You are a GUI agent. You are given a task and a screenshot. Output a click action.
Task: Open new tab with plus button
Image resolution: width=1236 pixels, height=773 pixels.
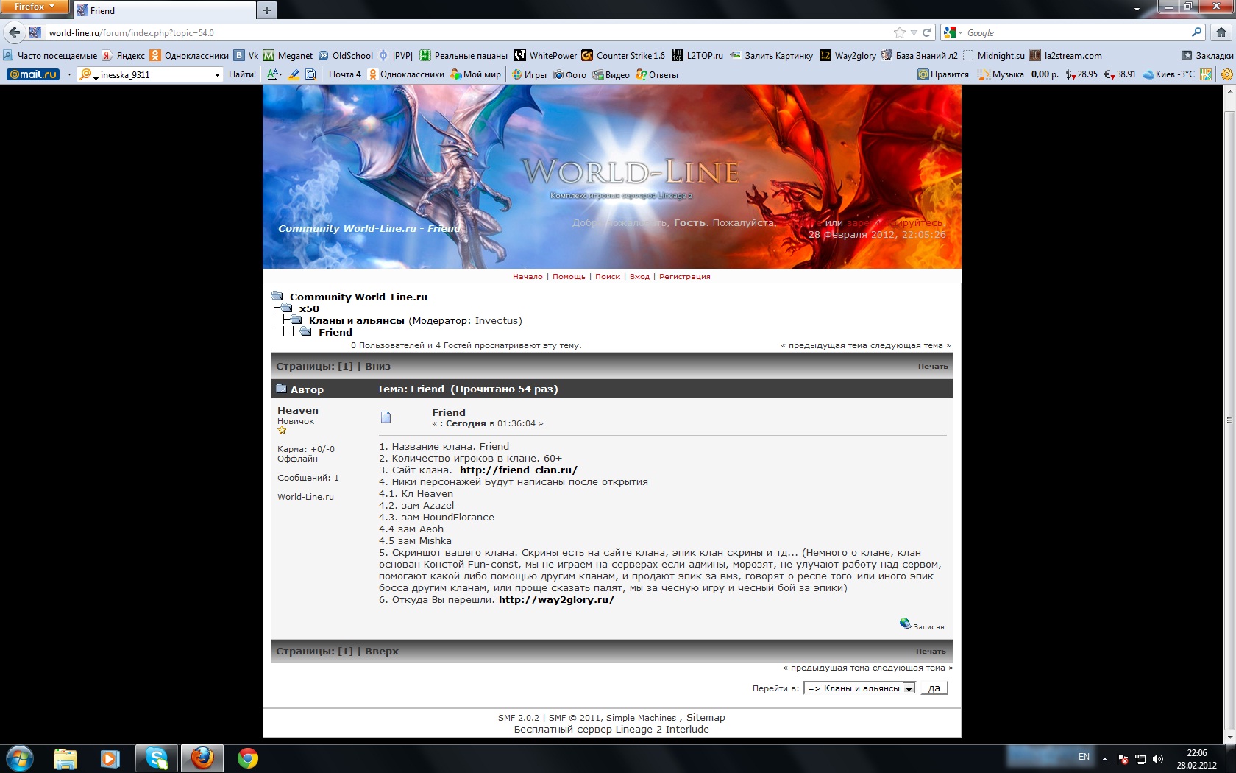[x=266, y=10]
